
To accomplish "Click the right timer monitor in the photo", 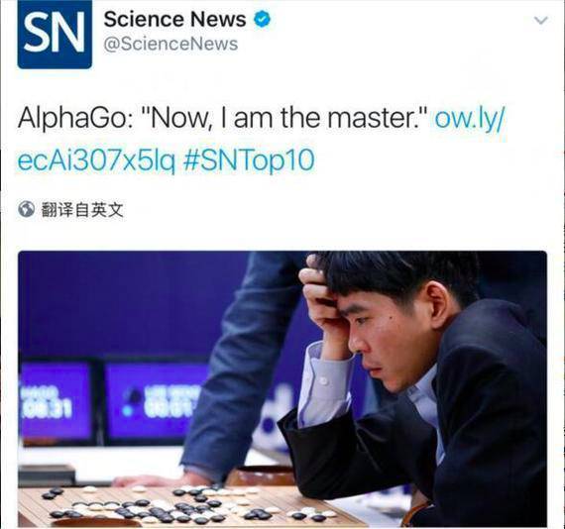I will tap(155, 401).
